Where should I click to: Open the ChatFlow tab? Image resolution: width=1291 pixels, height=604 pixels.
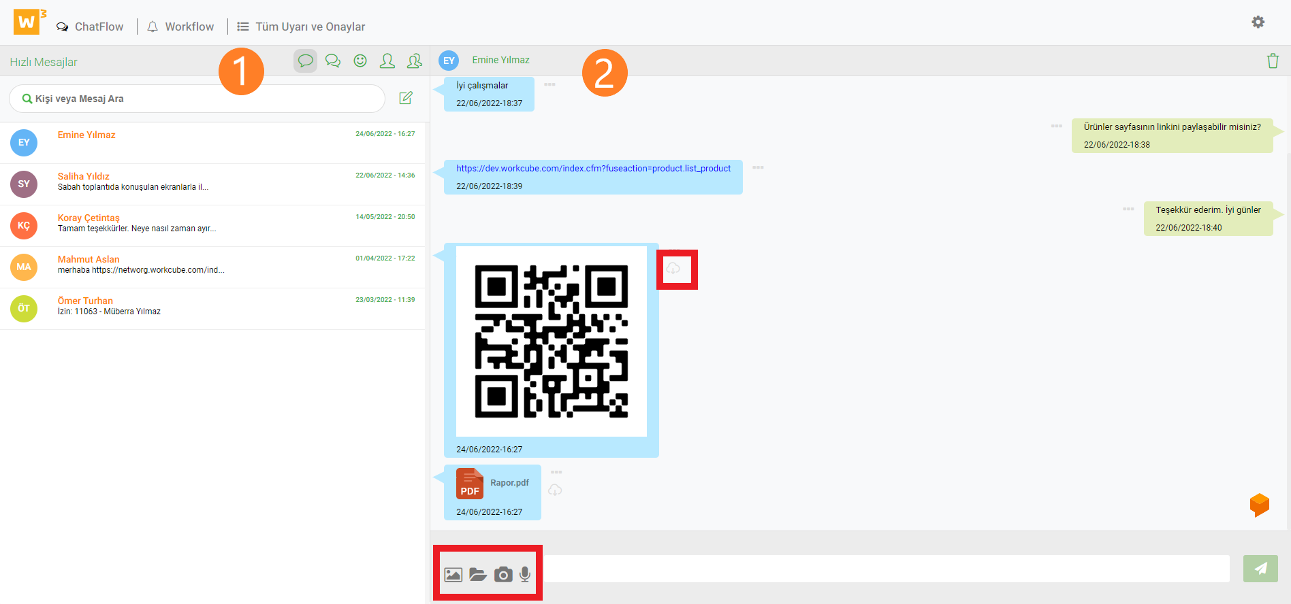point(90,27)
